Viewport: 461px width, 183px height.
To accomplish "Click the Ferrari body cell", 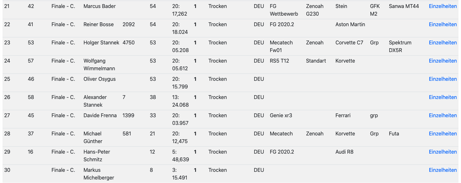I will [x=343, y=115].
